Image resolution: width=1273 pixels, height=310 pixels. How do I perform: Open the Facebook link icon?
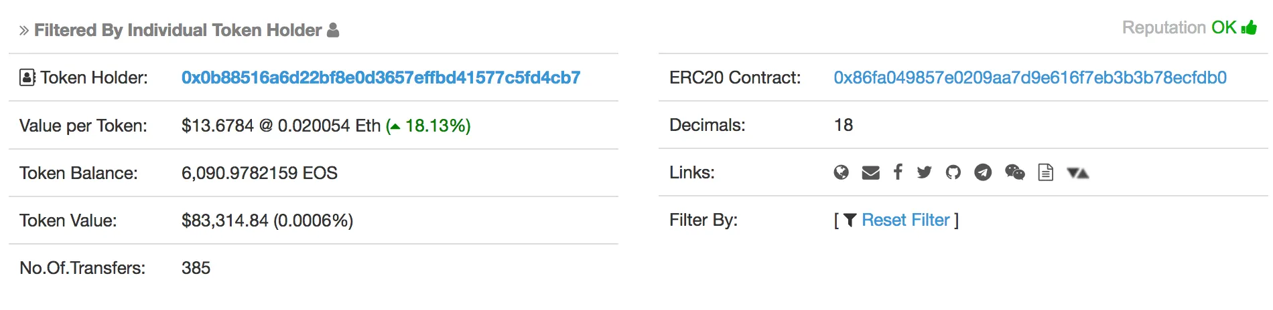coord(898,172)
